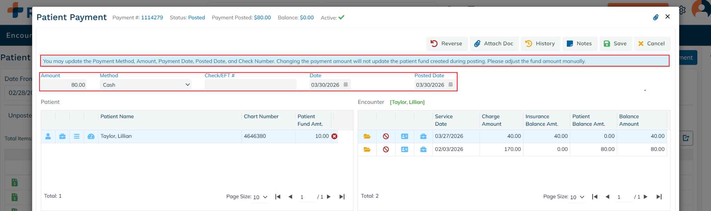Image resolution: width=711 pixels, height=211 pixels.
Task: Open calendar picker for Posted Date
Action: coord(451,84)
